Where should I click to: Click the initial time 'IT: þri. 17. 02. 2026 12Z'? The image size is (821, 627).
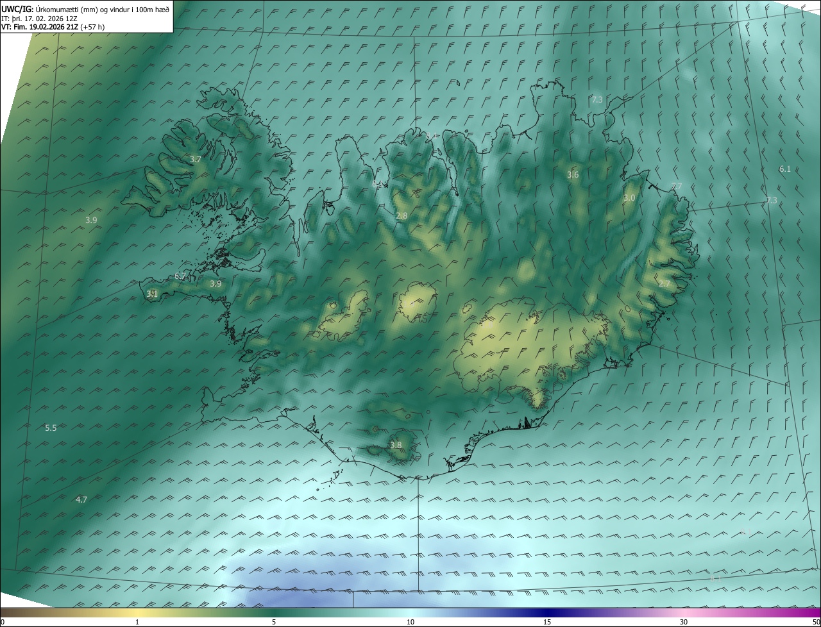click(40, 19)
